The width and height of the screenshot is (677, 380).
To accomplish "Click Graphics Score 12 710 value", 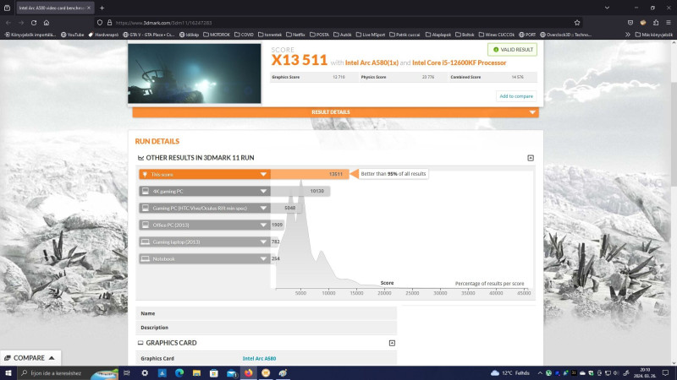I will (338, 77).
